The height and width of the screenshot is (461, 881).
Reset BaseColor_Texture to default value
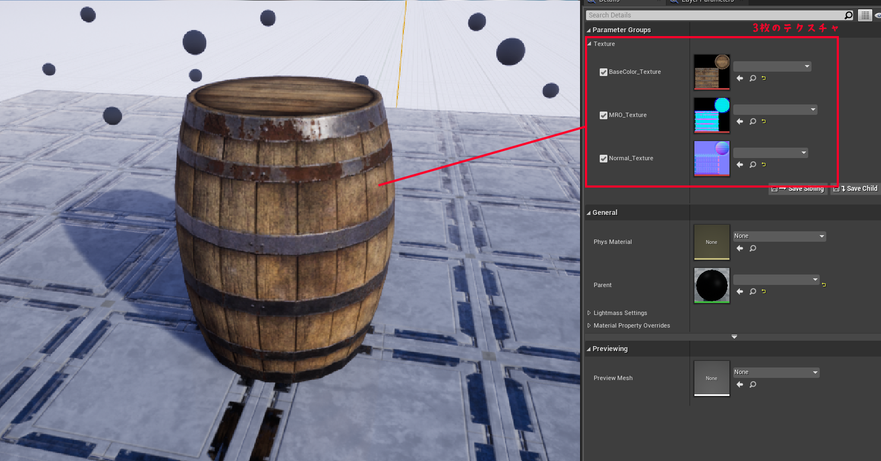[x=764, y=78]
